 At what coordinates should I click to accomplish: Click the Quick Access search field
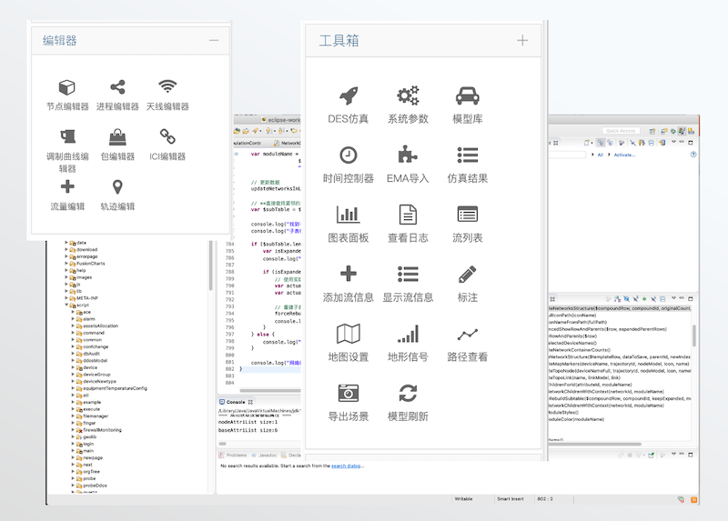tap(621, 131)
